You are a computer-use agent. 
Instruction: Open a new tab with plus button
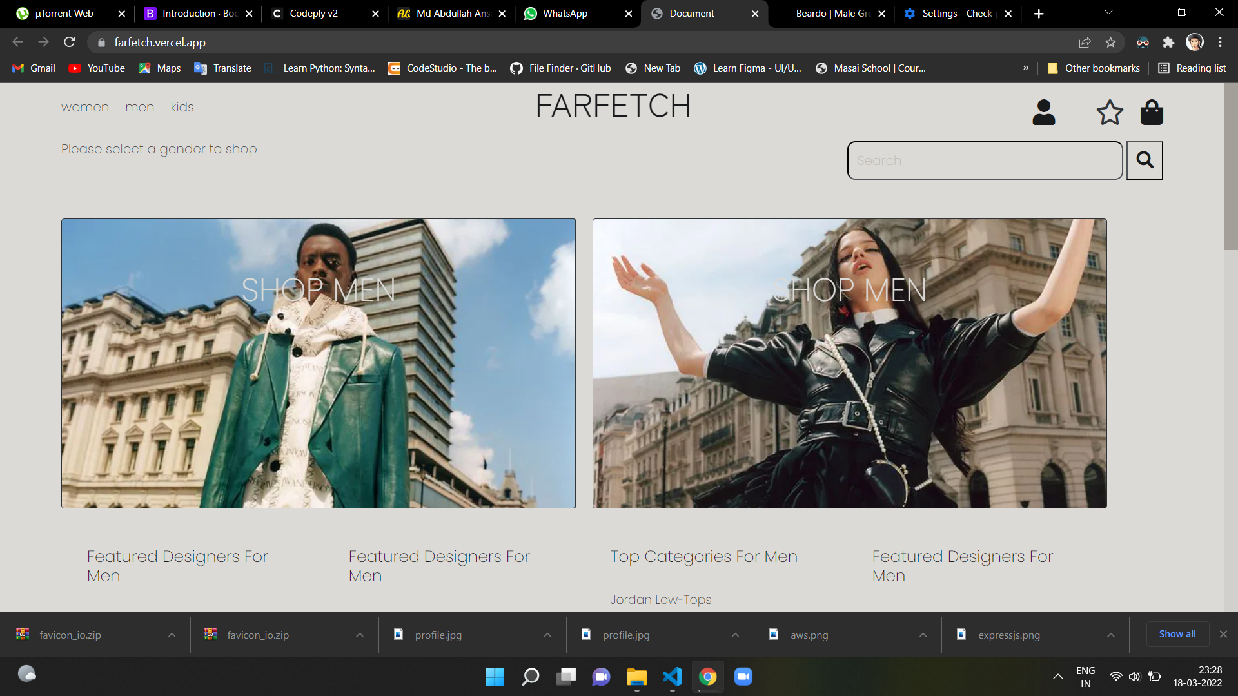[x=1039, y=14]
